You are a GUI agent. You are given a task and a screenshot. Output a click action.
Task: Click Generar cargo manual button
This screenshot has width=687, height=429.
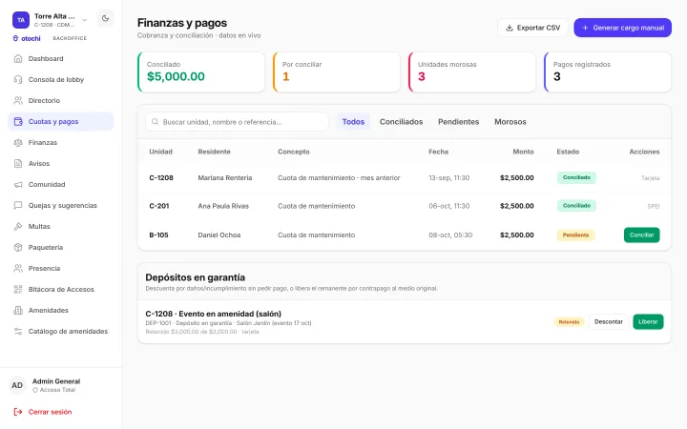coord(622,28)
